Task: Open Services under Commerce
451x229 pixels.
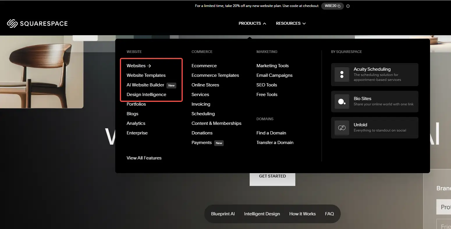Action: pyautogui.click(x=200, y=95)
